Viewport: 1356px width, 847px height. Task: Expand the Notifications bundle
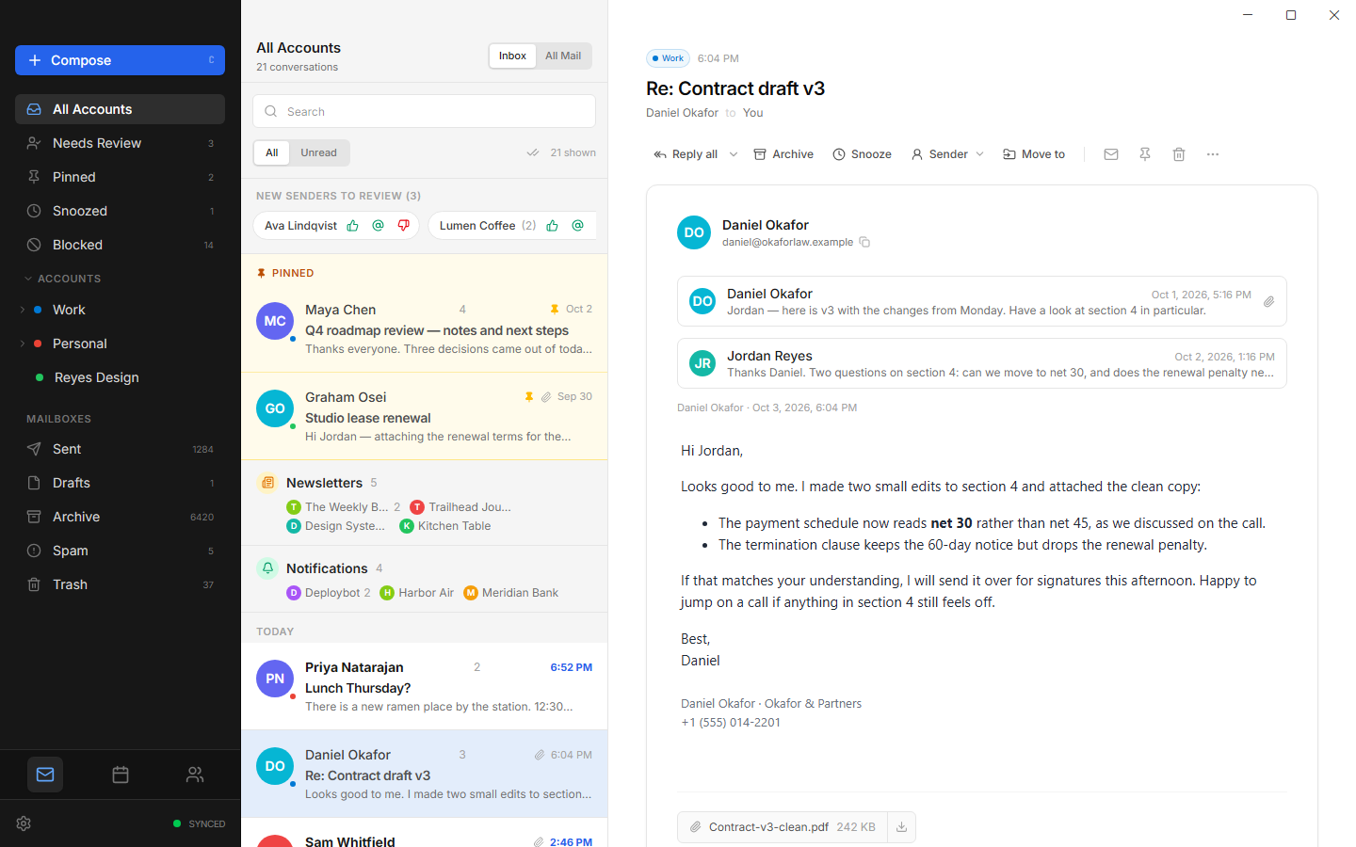pos(424,579)
